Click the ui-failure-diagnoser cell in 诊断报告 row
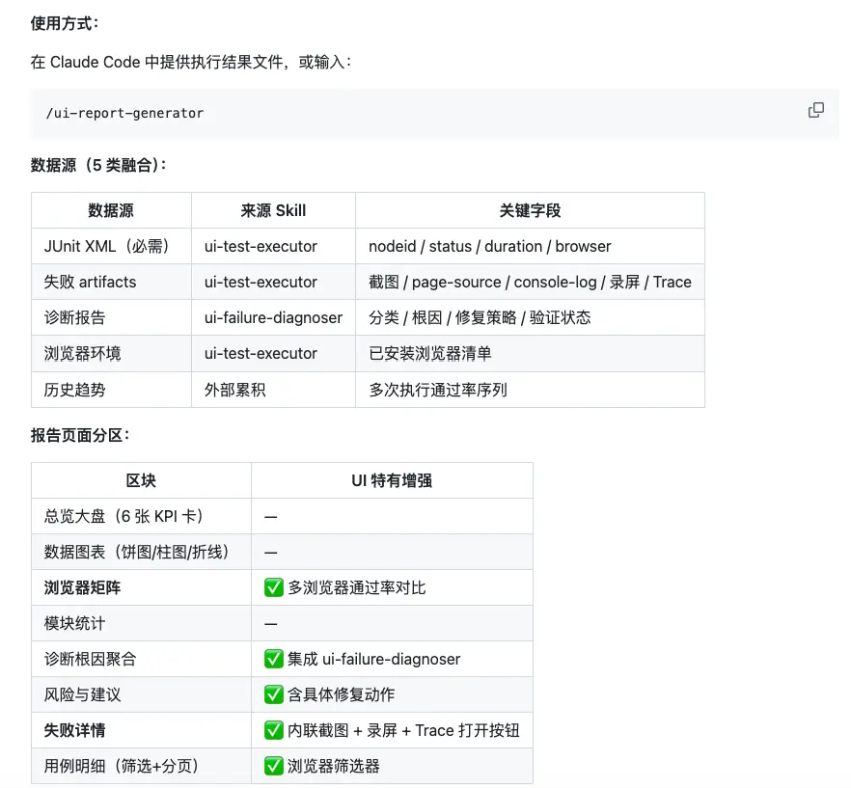The image size is (851, 788). [274, 317]
